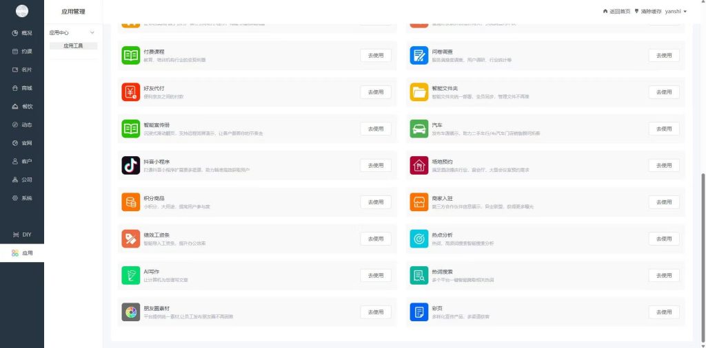Screen dimensions: 706x348
Task: Select 应用工具 in the submenu
Action: tap(73, 46)
